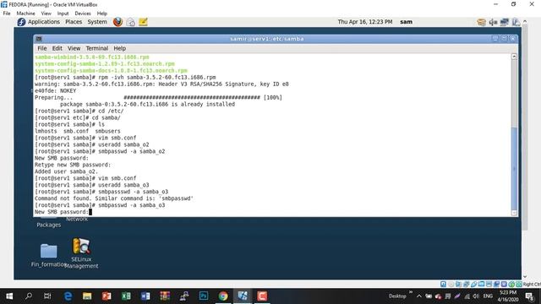541x304 pixels.
Task: Open VirtualBox File menu
Action: coord(7,14)
